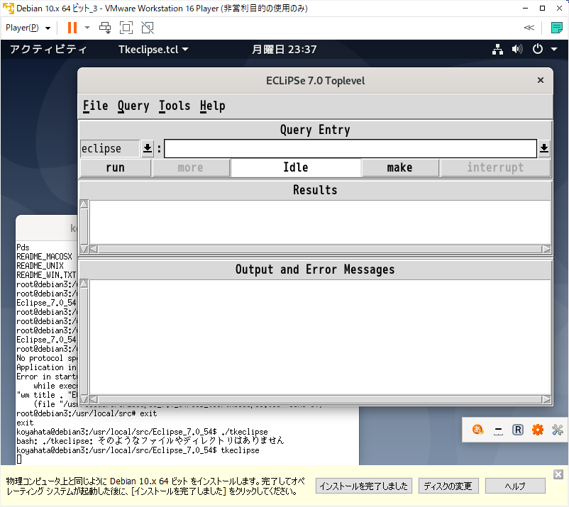
Task: Click Output messages horizontal scrollbar left arrow
Action: (94, 400)
